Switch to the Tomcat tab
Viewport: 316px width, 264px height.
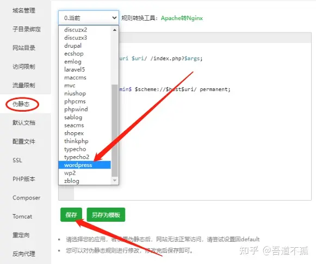22,216
